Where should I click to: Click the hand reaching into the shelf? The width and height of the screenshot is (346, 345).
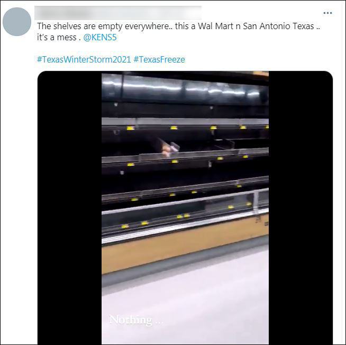tap(169, 148)
